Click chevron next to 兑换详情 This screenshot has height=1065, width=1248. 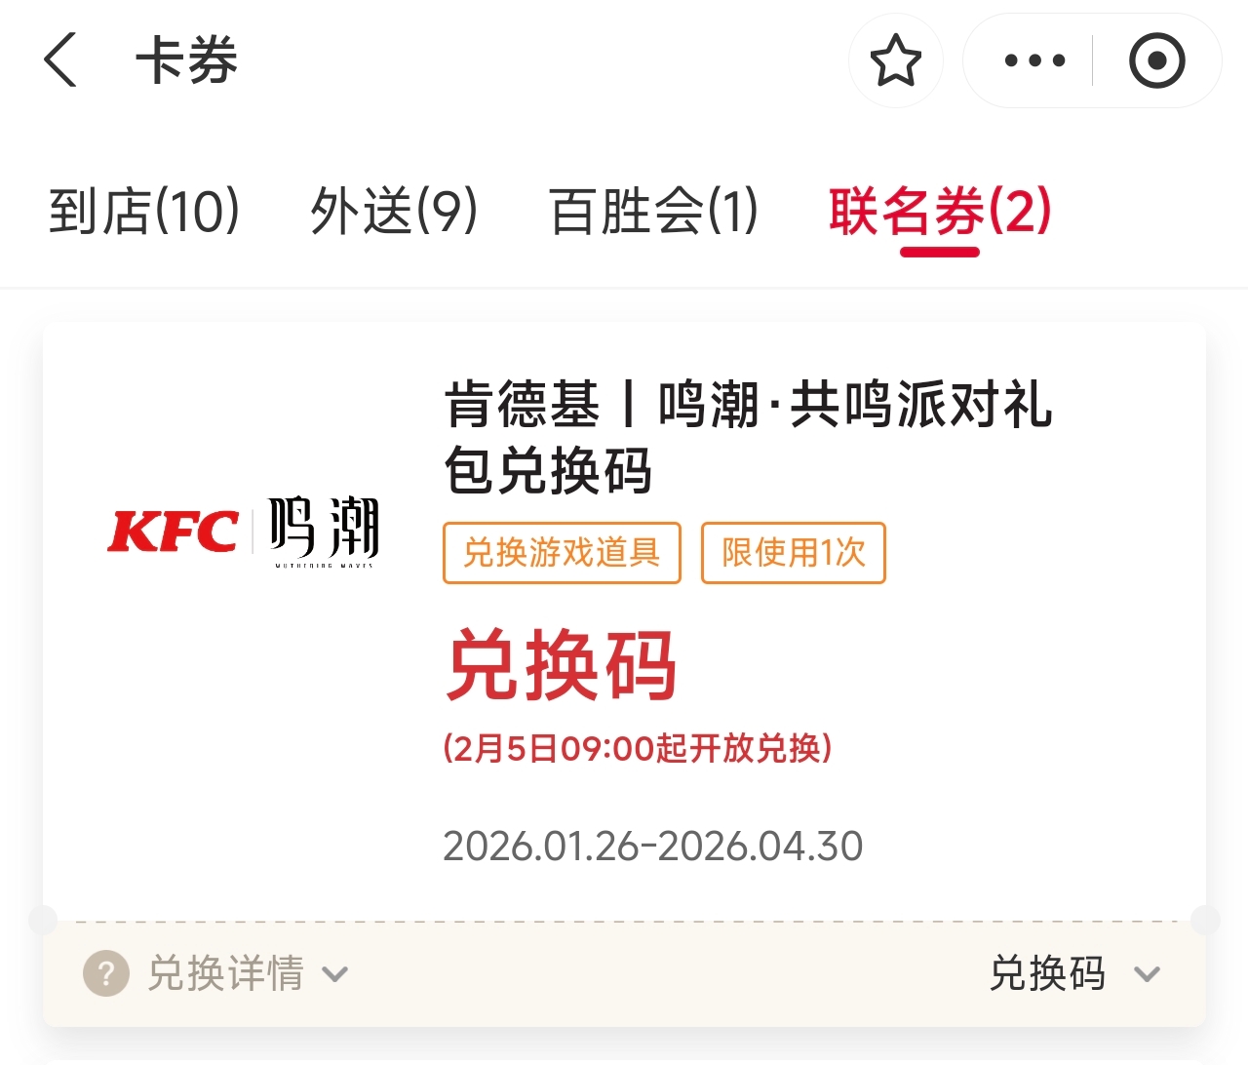point(335,974)
